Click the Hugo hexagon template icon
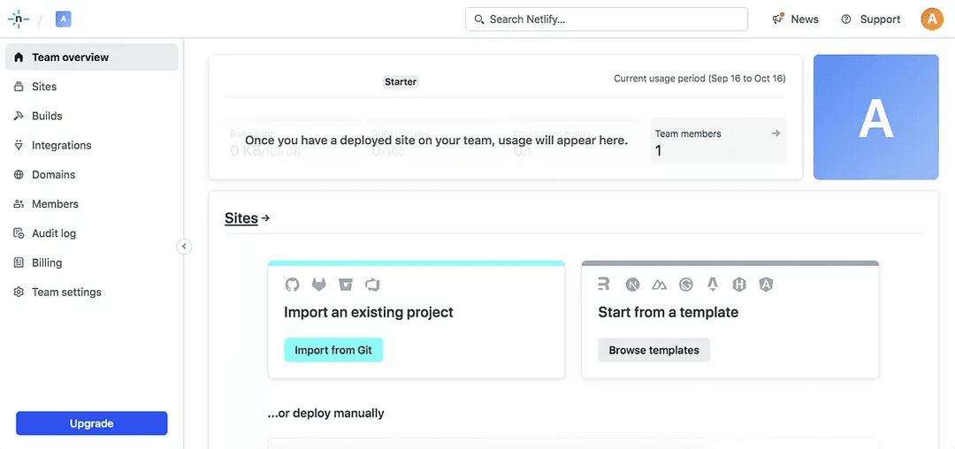The height and width of the screenshot is (449, 955). pos(739,285)
